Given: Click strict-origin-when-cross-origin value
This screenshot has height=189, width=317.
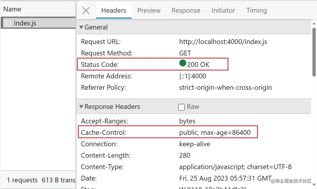Looking at the screenshot, I should [225, 88].
